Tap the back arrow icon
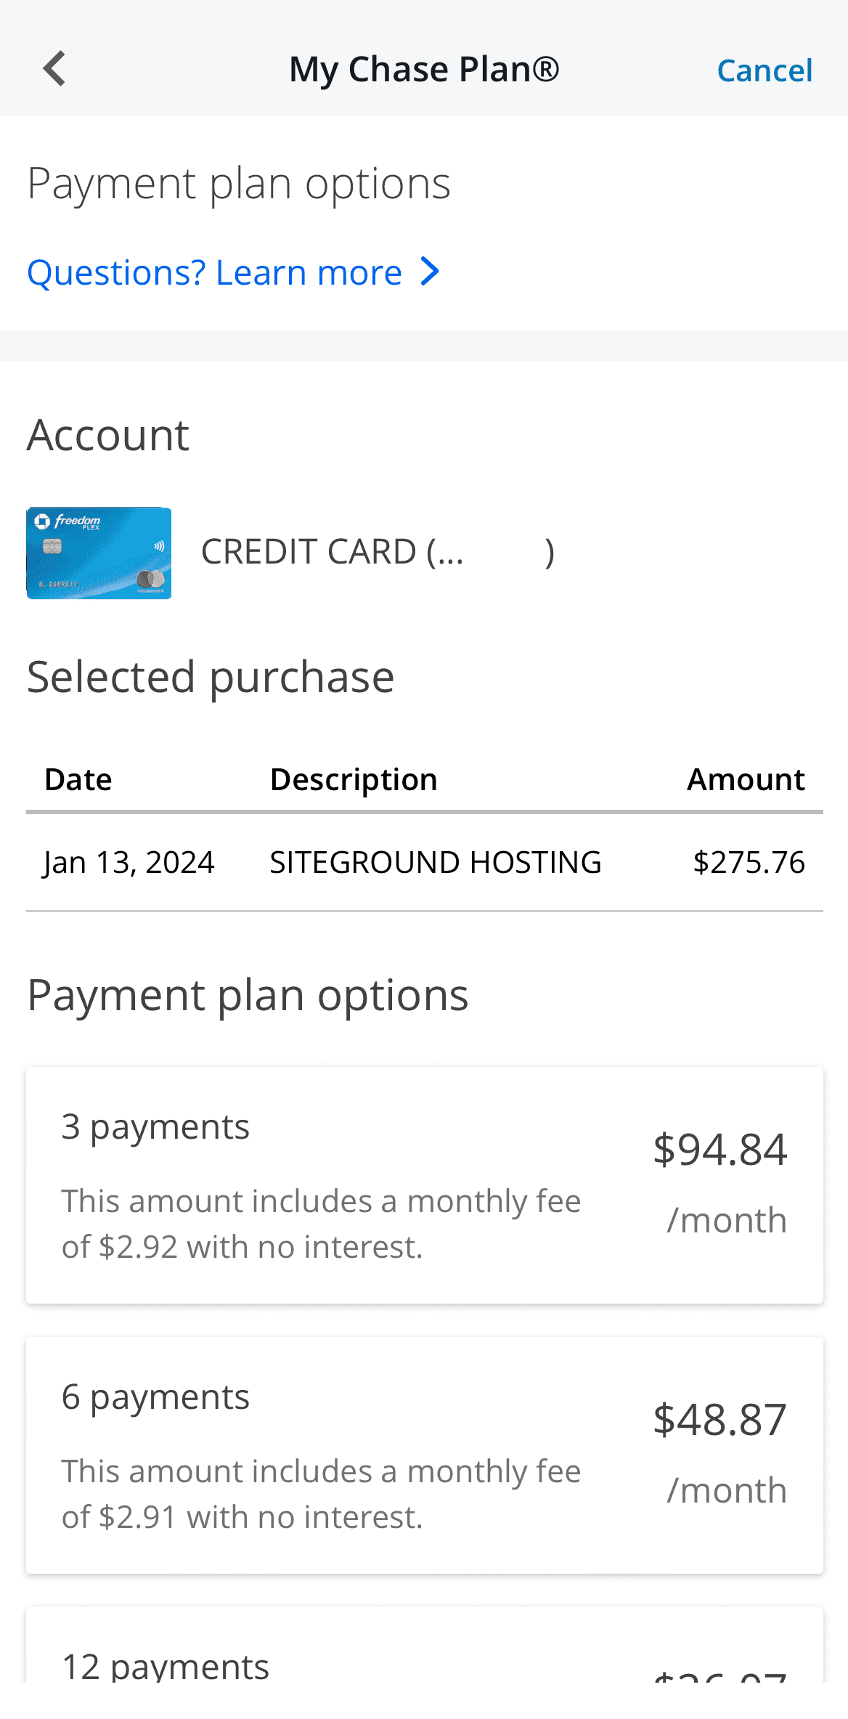The image size is (848, 1719). click(x=54, y=68)
